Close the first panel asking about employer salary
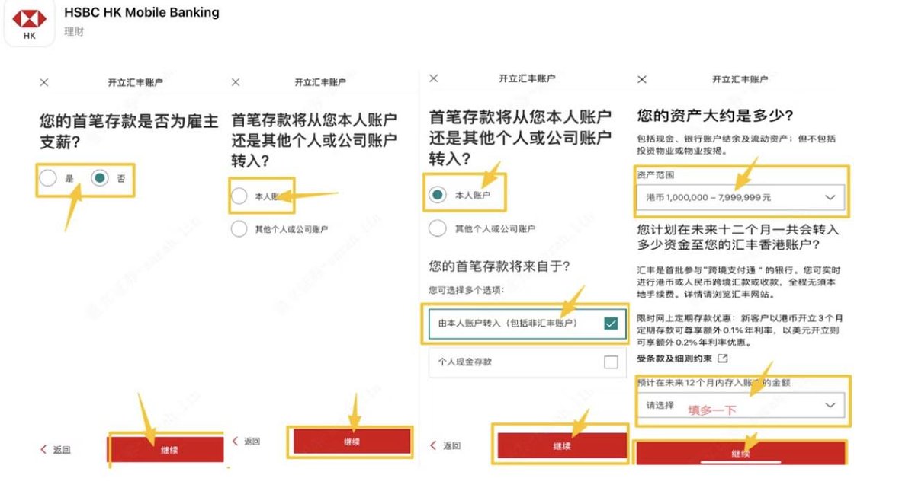 click(44, 82)
